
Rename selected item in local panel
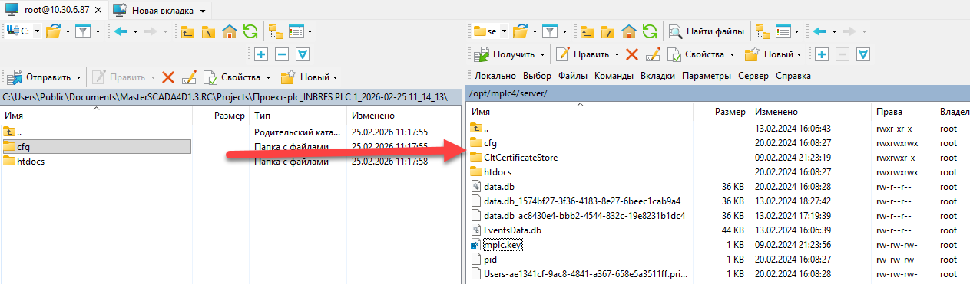(189, 77)
